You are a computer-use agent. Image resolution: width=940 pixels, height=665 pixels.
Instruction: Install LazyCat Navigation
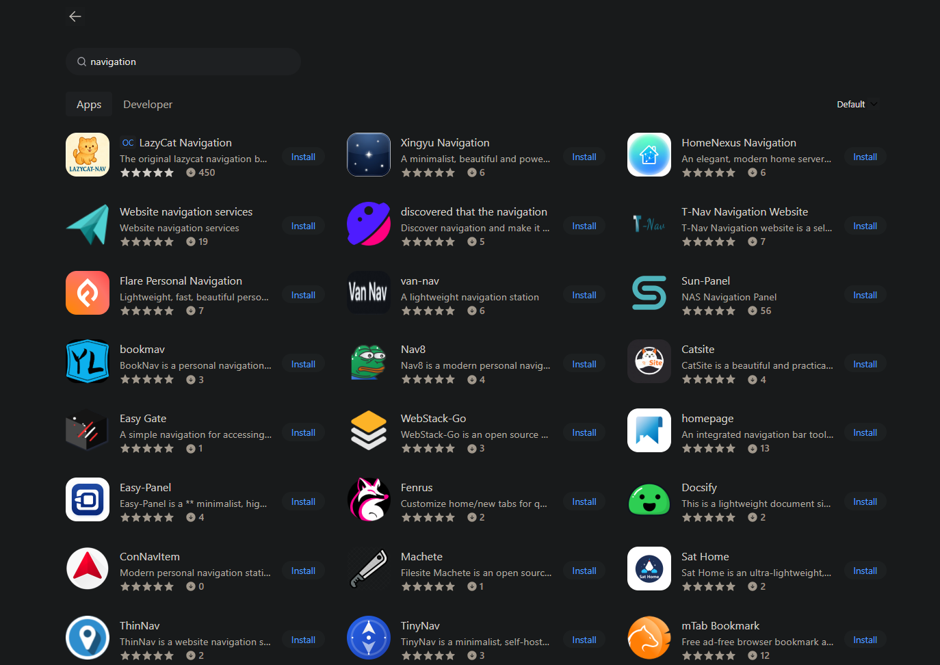pos(303,157)
